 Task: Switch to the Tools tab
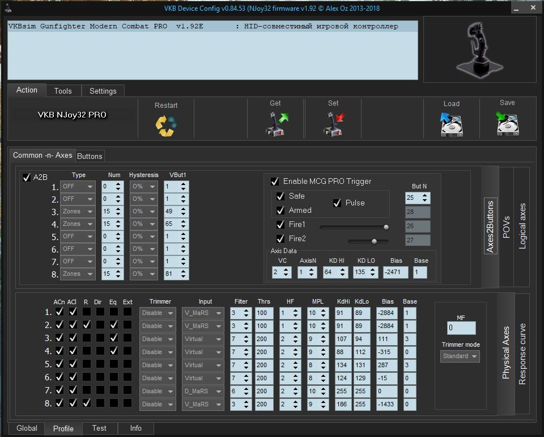click(x=63, y=91)
